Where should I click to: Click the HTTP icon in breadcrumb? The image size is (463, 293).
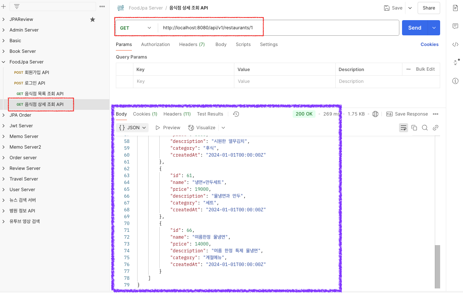point(121,8)
